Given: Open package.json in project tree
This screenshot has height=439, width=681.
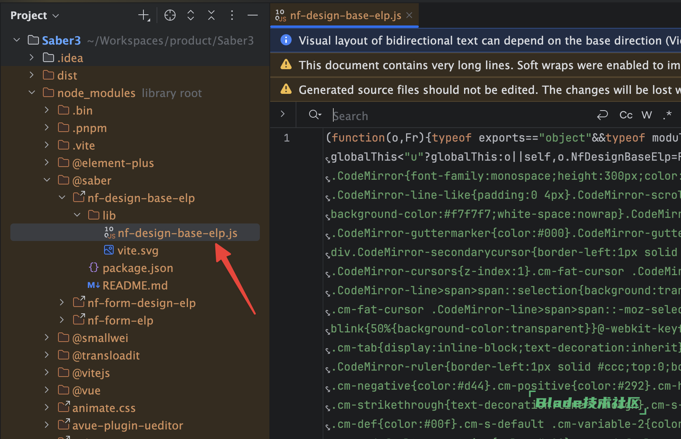Looking at the screenshot, I should point(137,268).
